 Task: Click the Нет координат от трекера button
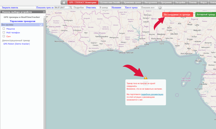click(178, 15)
